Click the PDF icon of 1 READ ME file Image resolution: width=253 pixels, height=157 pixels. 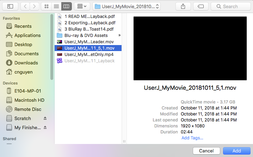(x=60, y=17)
